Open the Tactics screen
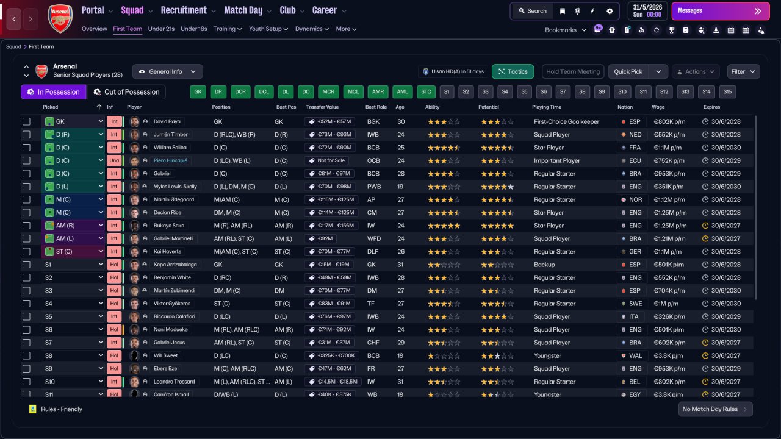Screen dimensions: 781x439 (x=513, y=71)
